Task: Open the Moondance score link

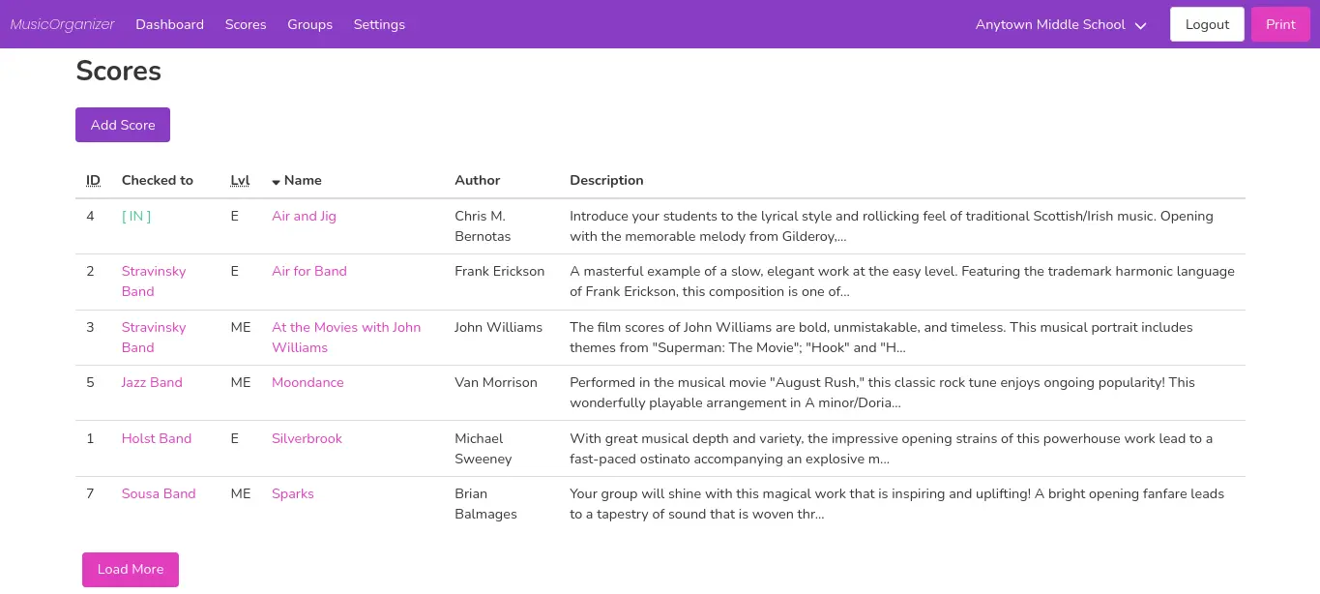Action: point(308,382)
